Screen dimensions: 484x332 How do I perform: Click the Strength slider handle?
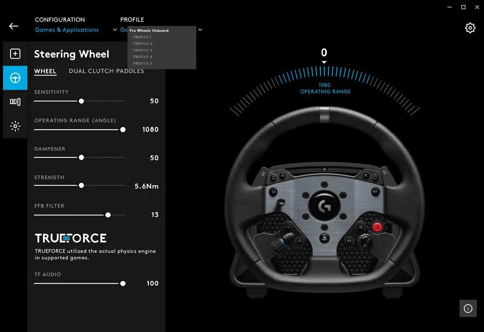(x=81, y=185)
